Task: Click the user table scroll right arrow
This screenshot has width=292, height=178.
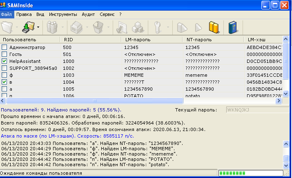Action: [x=279, y=101]
